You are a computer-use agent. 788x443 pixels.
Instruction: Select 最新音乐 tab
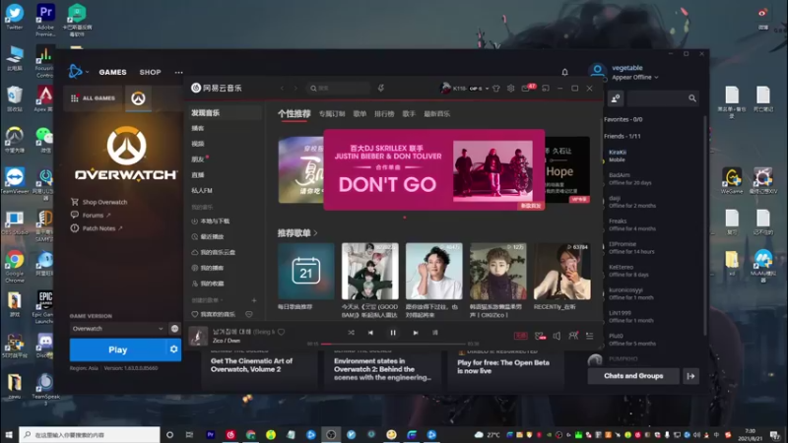[436, 114]
